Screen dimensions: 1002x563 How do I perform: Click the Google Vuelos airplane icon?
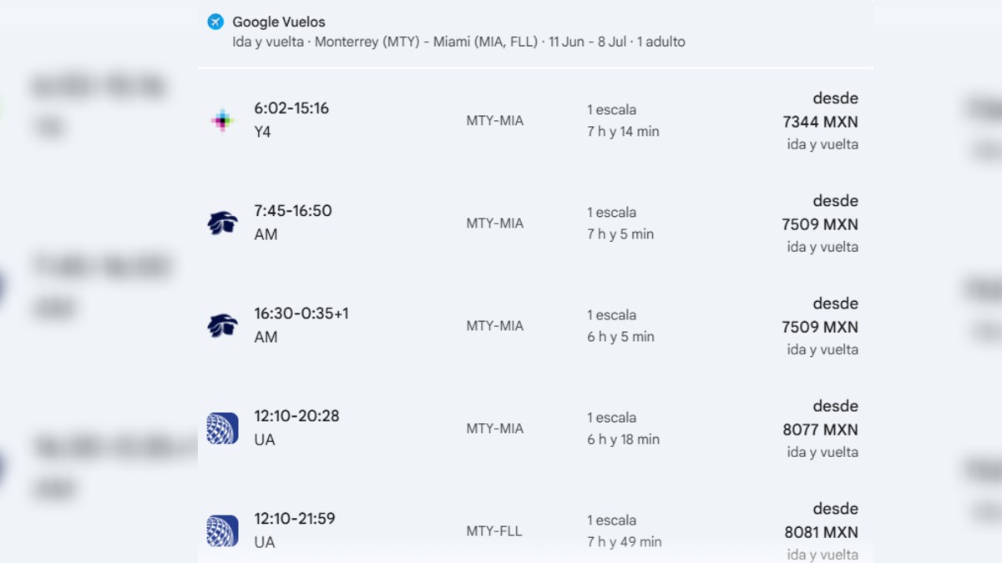pyautogui.click(x=215, y=22)
